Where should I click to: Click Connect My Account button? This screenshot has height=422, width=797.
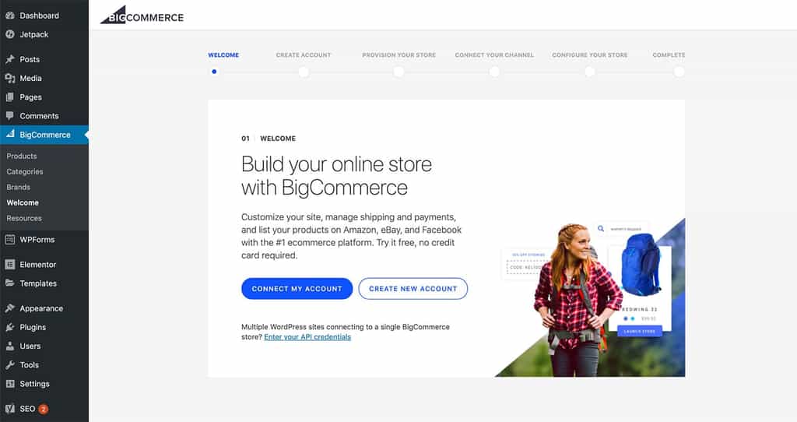pyautogui.click(x=297, y=289)
